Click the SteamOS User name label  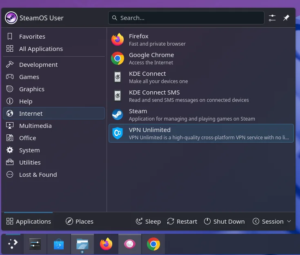coord(42,18)
